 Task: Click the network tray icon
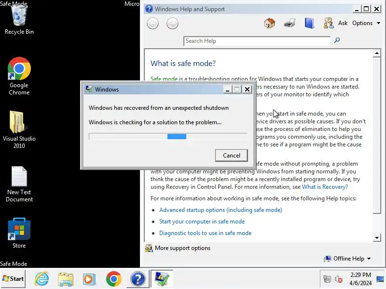(x=327, y=279)
